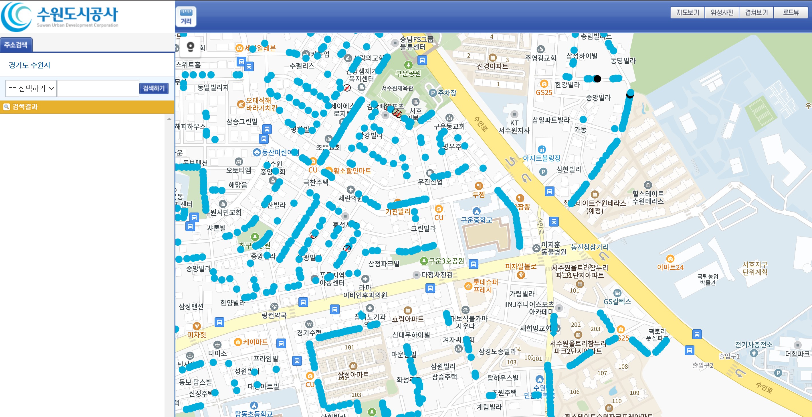Switch to 위성사진 satellite view
This screenshot has width=812, height=417.
[x=722, y=13]
